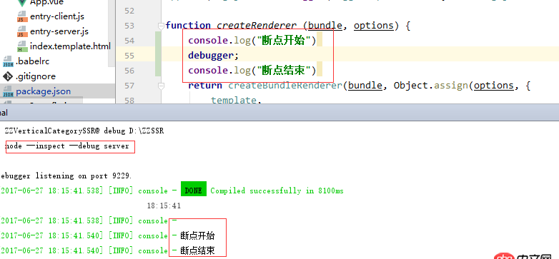This screenshot has width=559, height=259.
Task: Click 'Debugger listening on port 9229' line
Action: pos(66,176)
